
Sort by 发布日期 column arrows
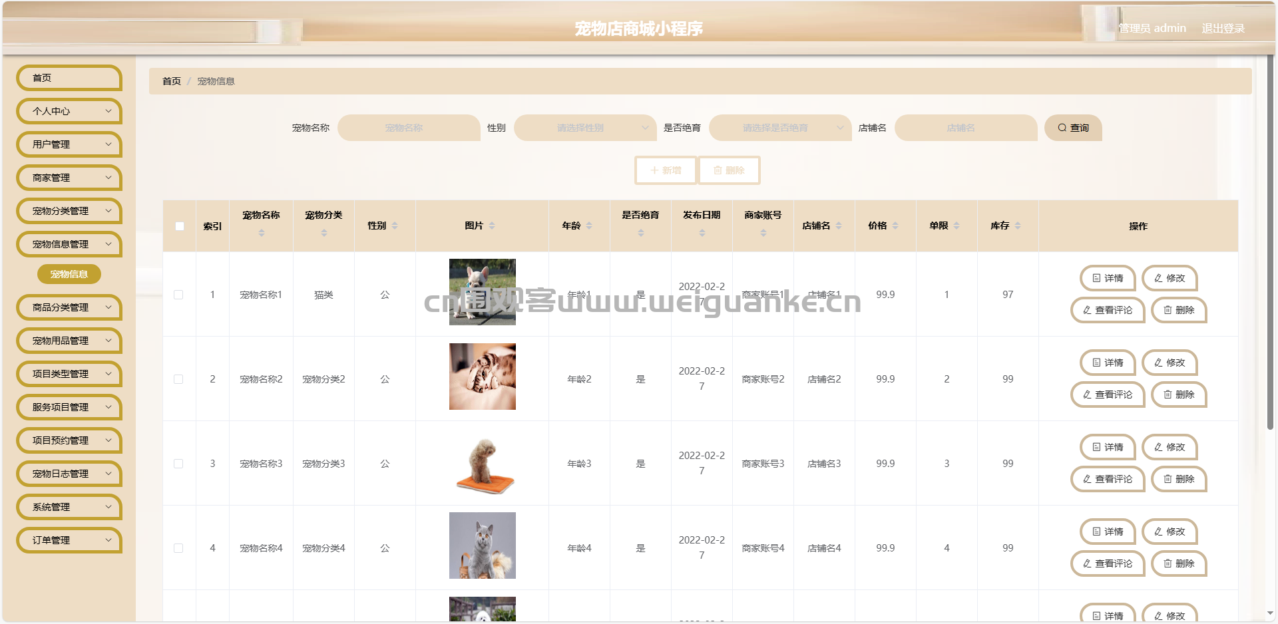coord(702,233)
